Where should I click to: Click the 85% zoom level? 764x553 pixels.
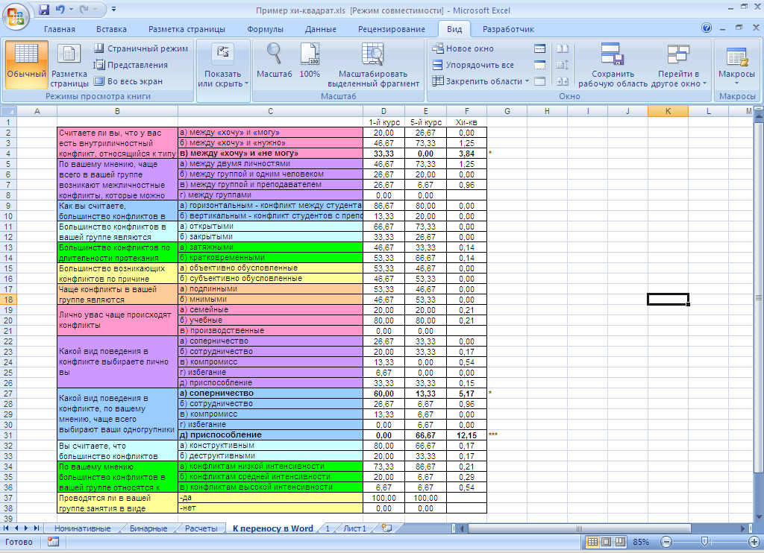641,542
